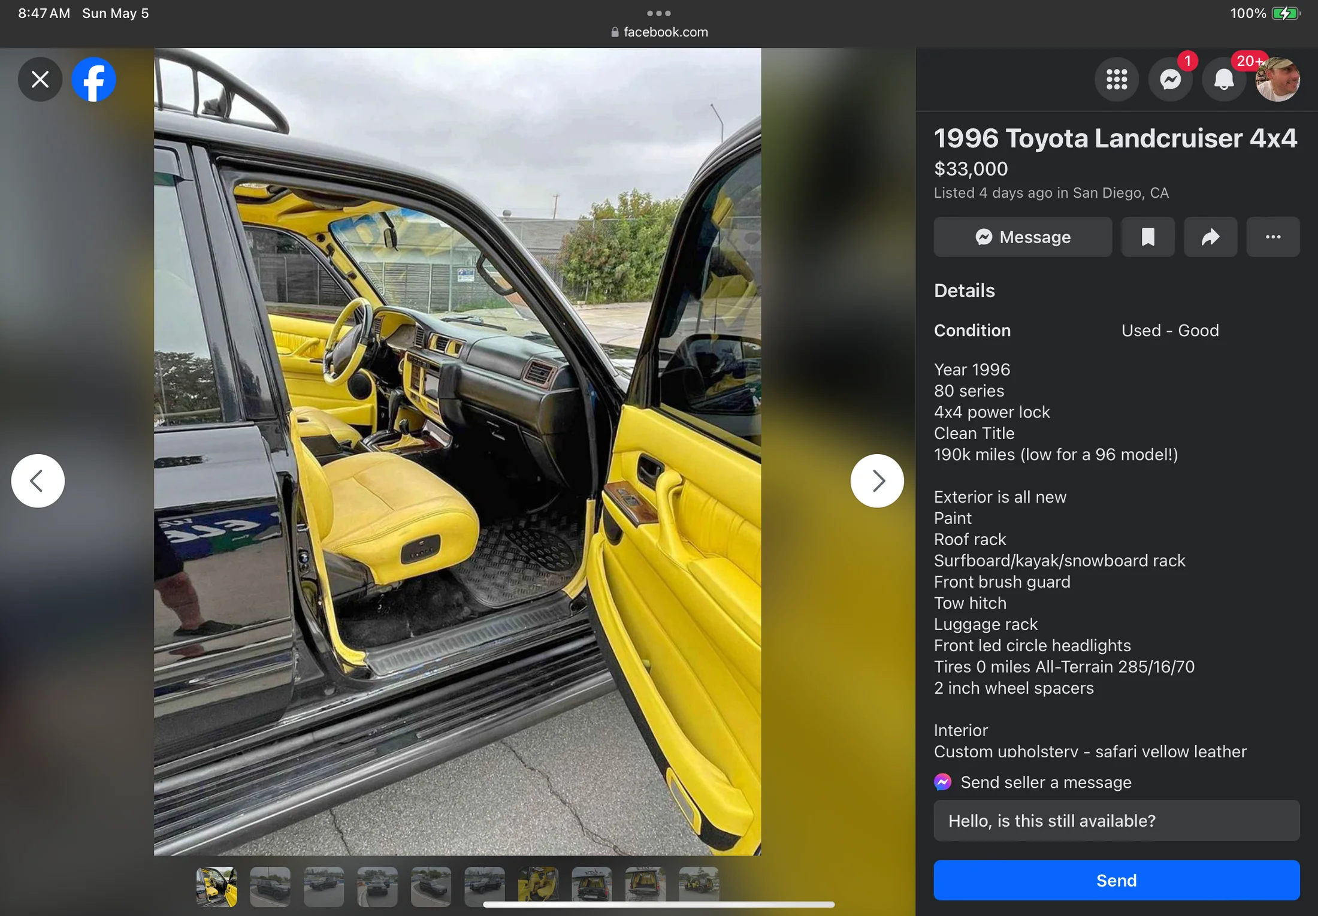
Task: Click the message input field
Action: 1116,821
